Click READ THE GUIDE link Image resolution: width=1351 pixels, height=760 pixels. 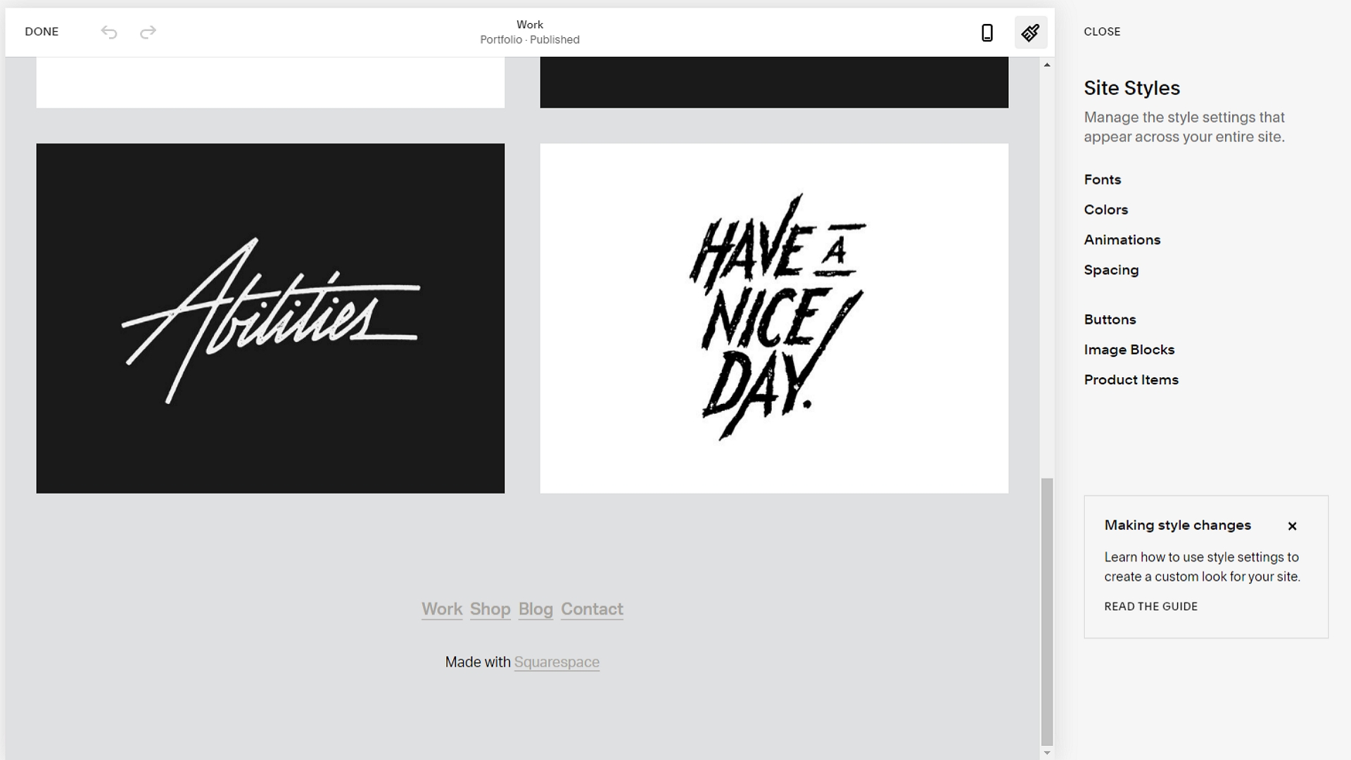coord(1150,606)
